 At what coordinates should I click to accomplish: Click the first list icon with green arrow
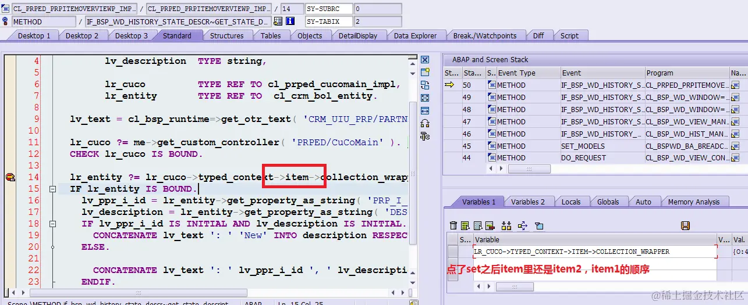click(x=465, y=225)
